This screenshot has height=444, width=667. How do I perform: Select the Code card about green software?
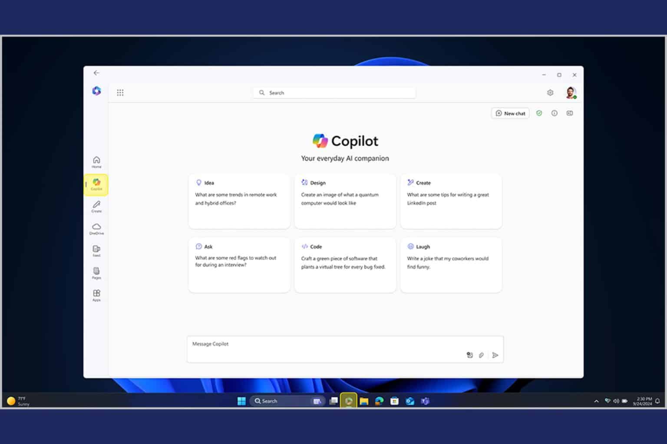(x=345, y=265)
